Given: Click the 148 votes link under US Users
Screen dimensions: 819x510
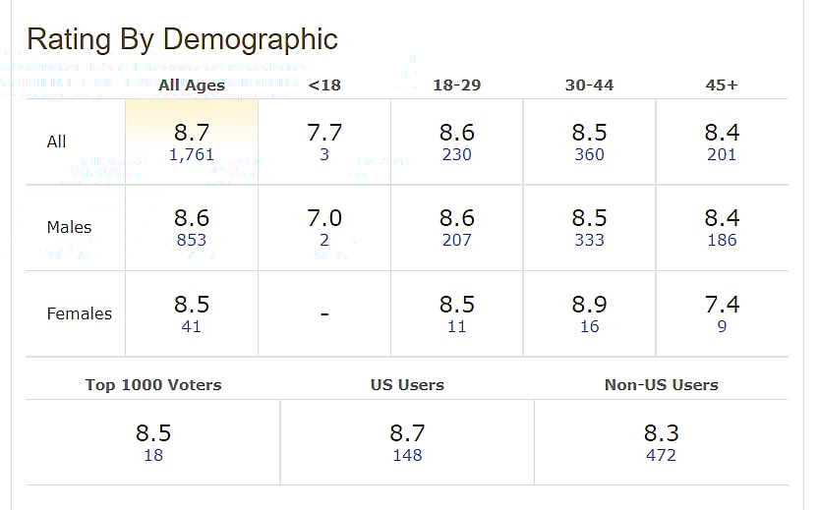Looking at the screenshot, I should 407,455.
